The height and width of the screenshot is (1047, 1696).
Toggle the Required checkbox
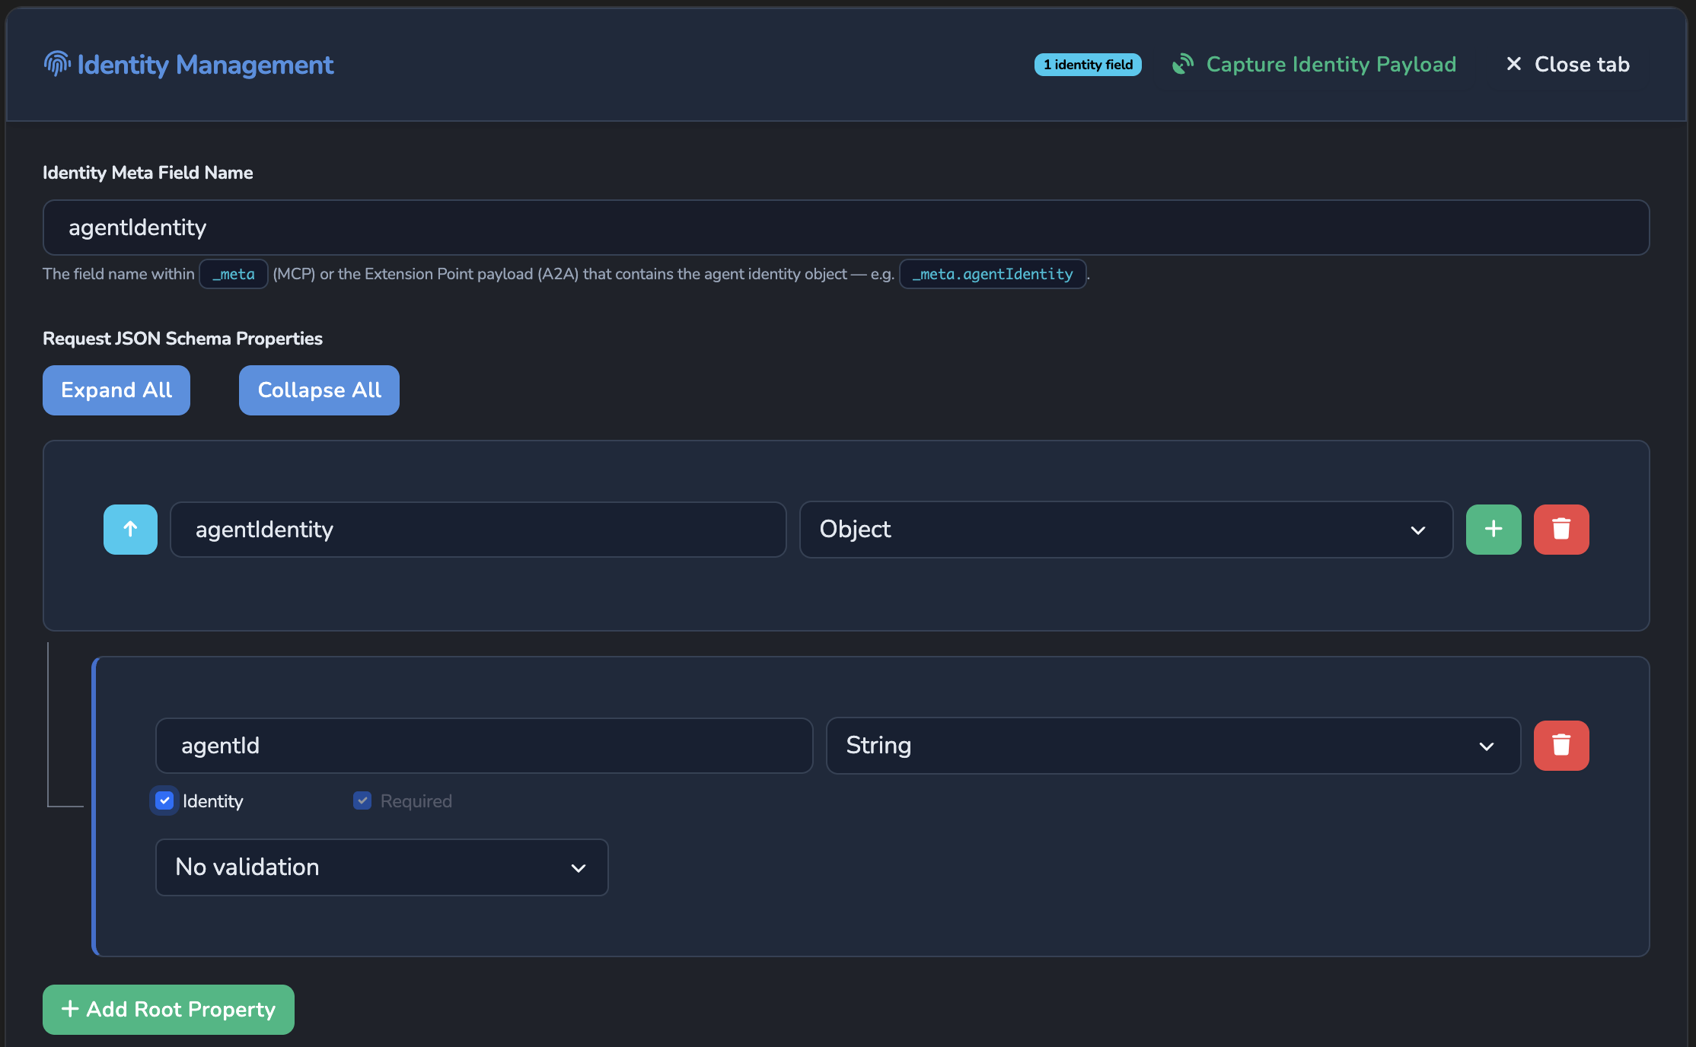point(362,800)
